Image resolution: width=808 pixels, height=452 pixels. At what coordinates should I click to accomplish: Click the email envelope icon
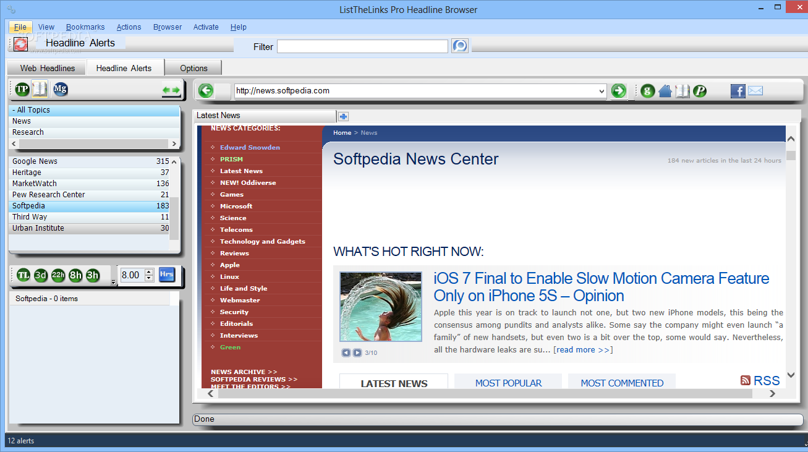pyautogui.click(x=755, y=91)
